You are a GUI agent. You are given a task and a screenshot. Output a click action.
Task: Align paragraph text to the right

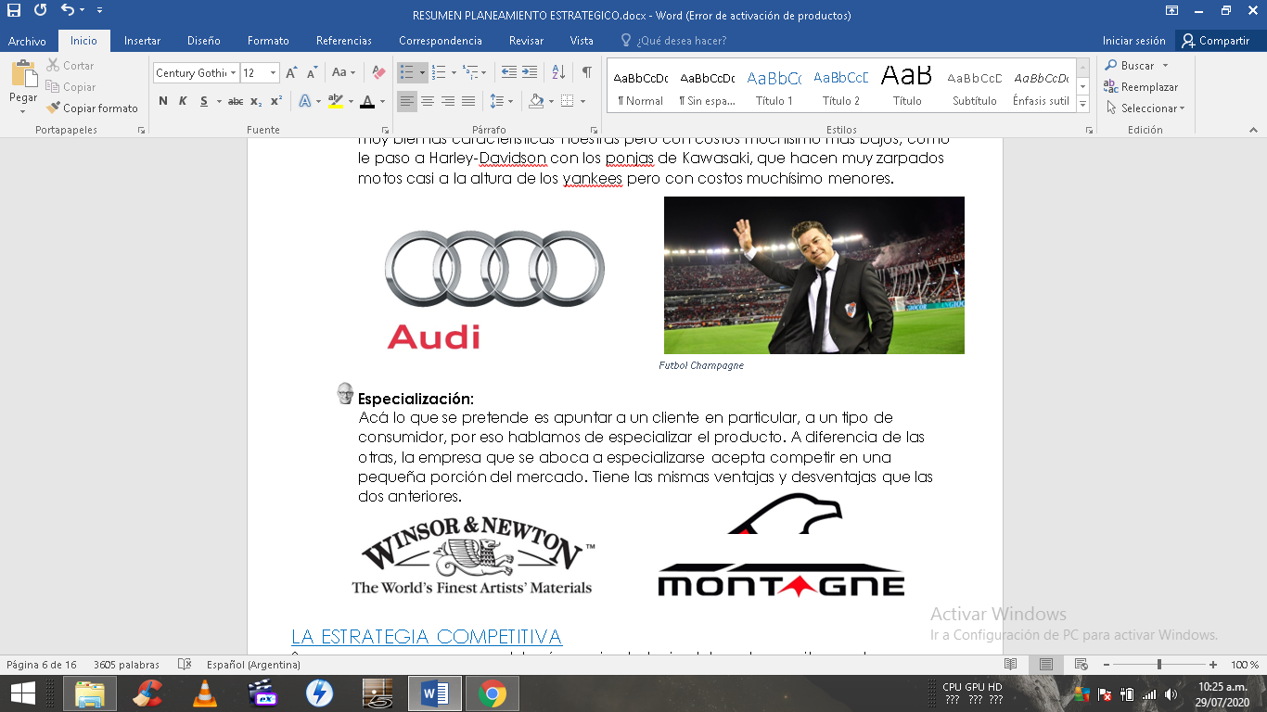[448, 101]
